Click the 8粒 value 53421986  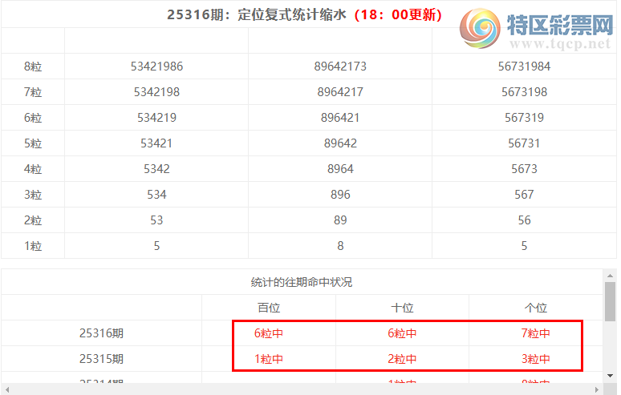pyautogui.click(x=156, y=67)
